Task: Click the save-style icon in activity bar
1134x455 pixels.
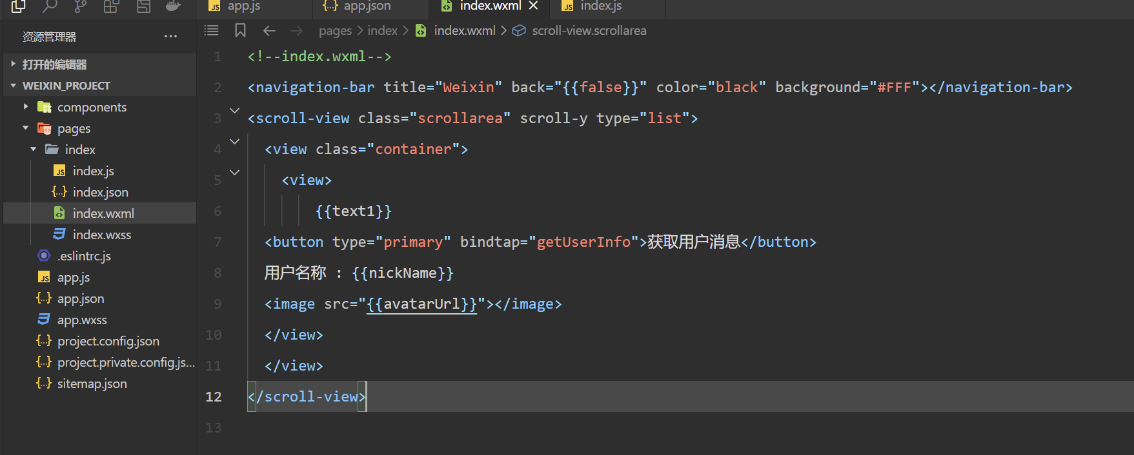Action: [x=143, y=6]
